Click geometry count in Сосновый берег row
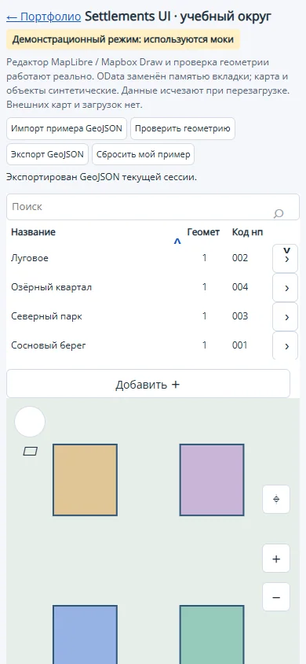306x664 pixels. (x=204, y=345)
